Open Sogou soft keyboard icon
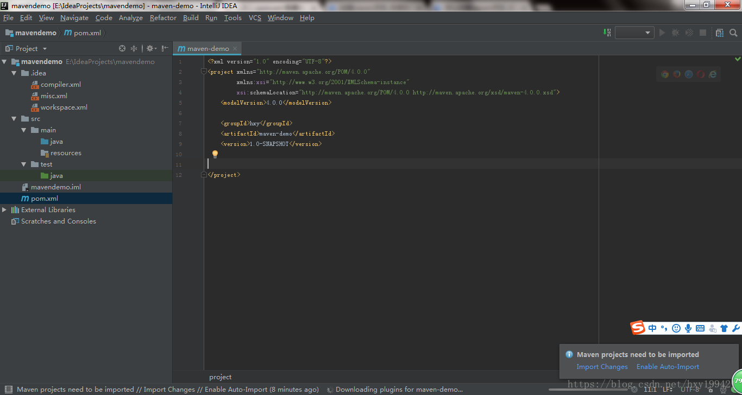This screenshot has height=395, width=742. pyautogui.click(x=700, y=328)
